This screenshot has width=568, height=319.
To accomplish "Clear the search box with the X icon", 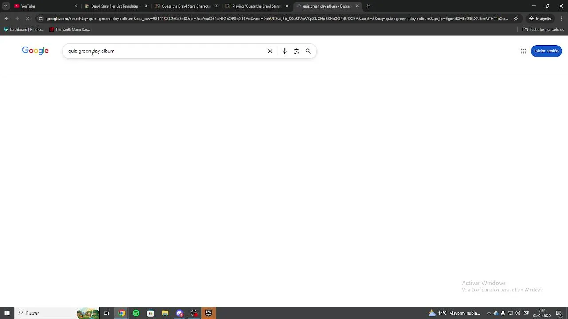I will pyautogui.click(x=270, y=51).
